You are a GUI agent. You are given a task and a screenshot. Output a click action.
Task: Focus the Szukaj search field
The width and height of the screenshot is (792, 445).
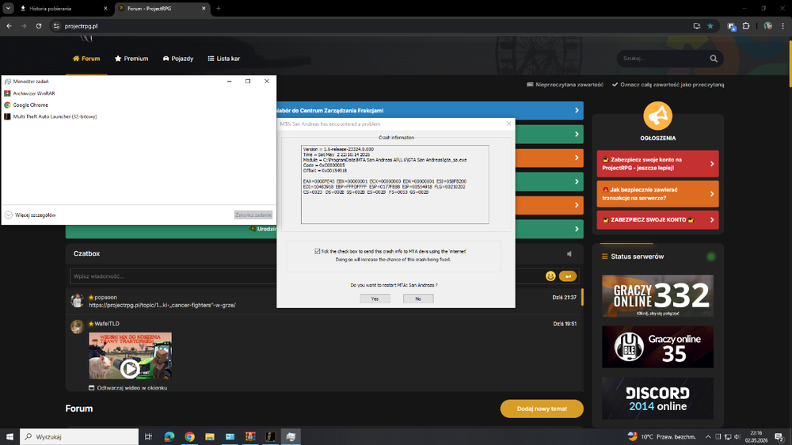pyautogui.click(x=663, y=59)
